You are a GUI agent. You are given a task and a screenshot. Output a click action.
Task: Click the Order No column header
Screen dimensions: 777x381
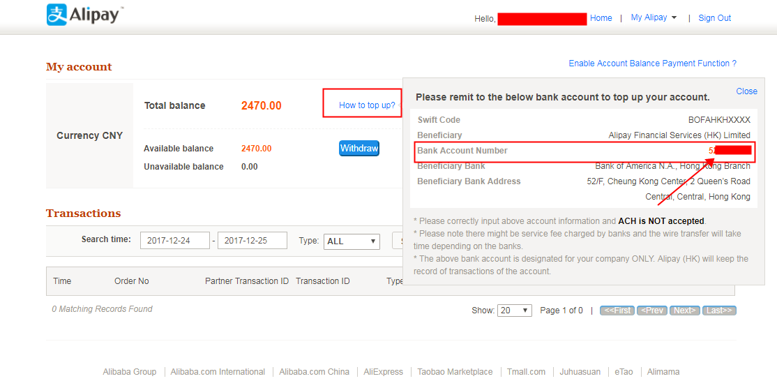pyautogui.click(x=131, y=281)
